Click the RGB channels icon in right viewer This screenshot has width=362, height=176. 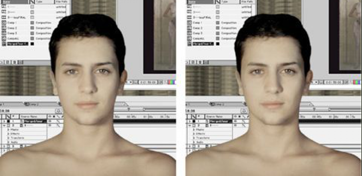(x=357, y=82)
